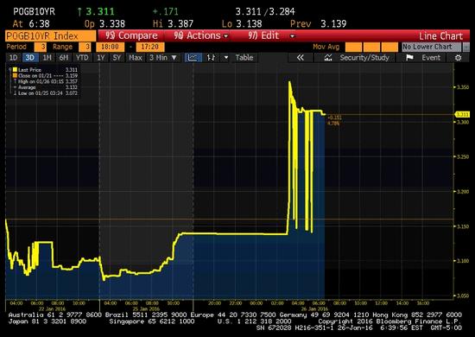Select the line chart type icon
The width and height of the screenshot is (475, 337).
tap(193, 58)
